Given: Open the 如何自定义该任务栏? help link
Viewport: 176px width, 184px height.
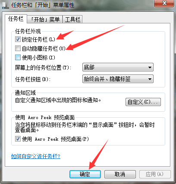Looking at the screenshot, I should pos(36,156).
